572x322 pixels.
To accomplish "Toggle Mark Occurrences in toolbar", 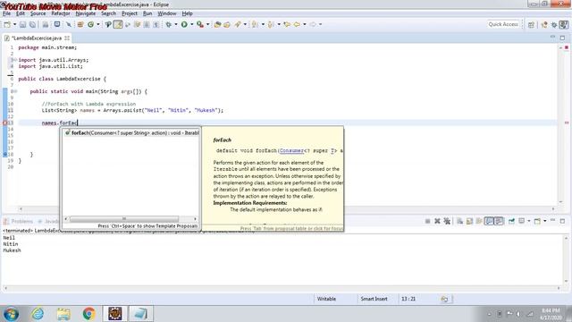I will tap(118, 24).
